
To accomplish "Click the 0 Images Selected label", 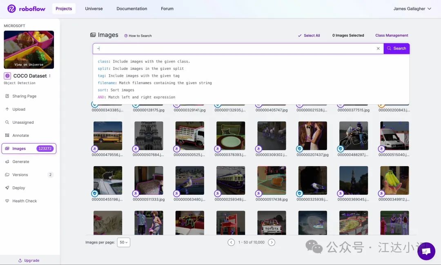I will point(348,36).
